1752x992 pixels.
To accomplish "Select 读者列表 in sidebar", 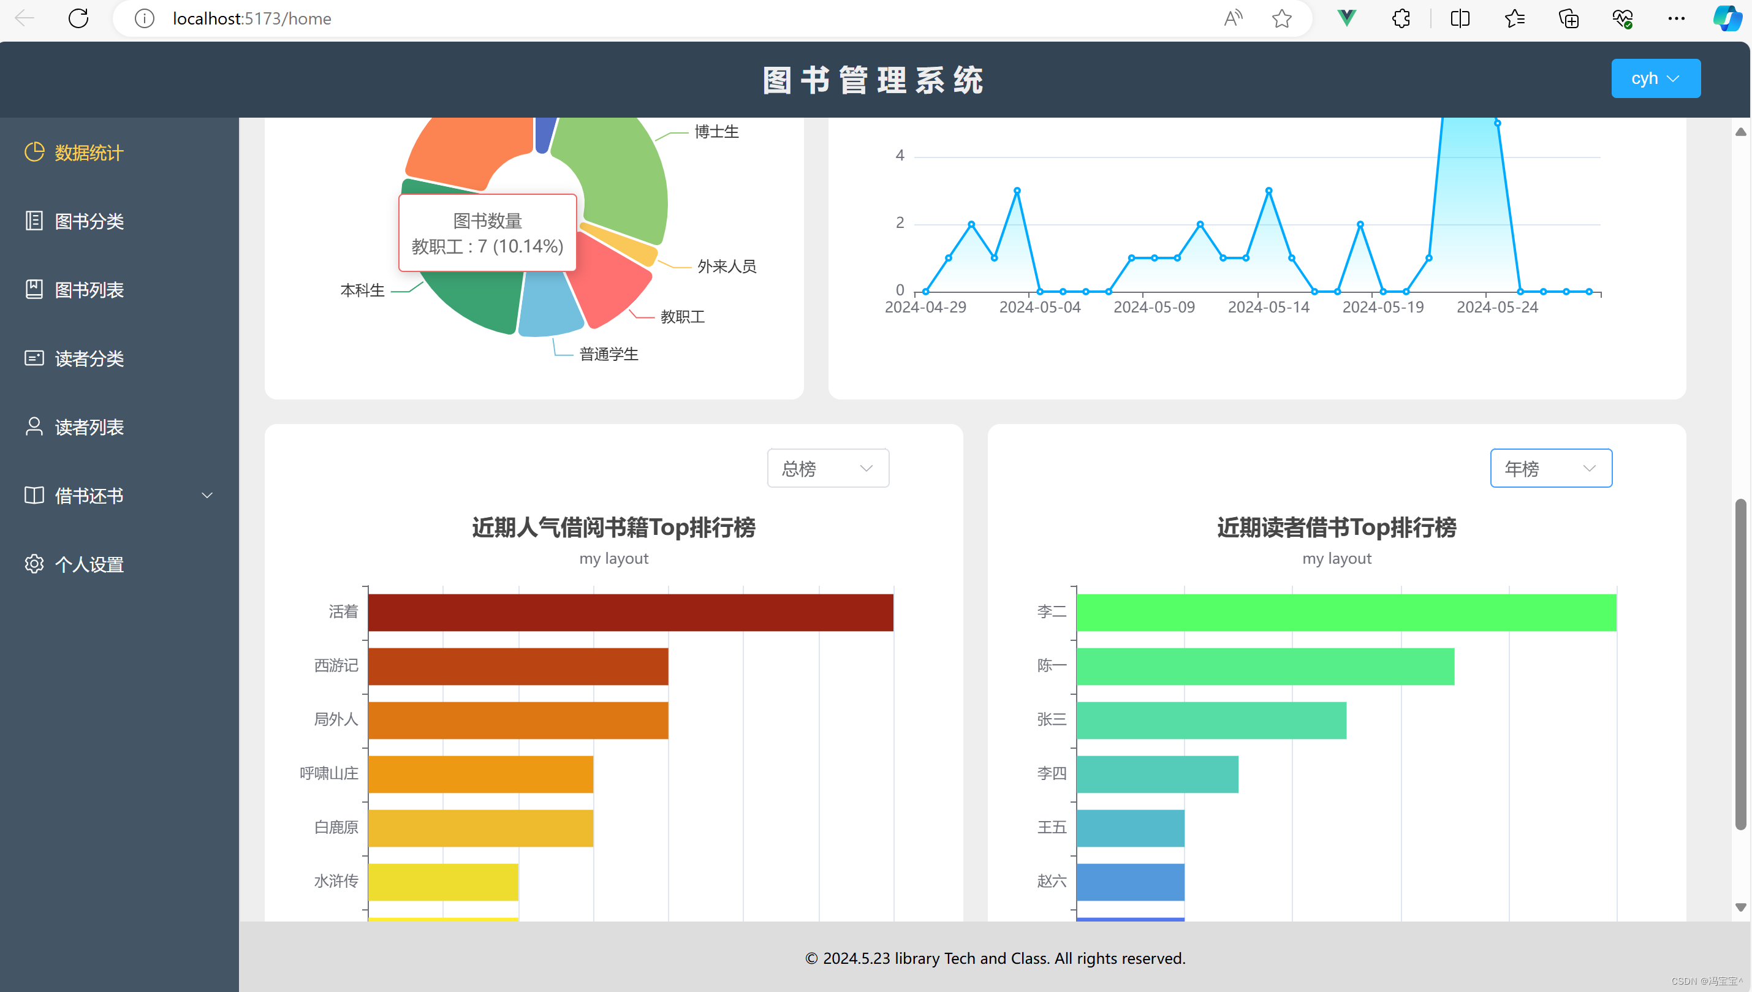I will 89,427.
